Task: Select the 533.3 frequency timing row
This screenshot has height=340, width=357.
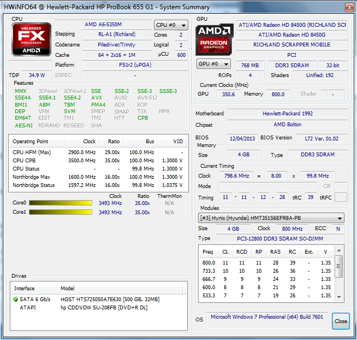Action: tap(267, 296)
